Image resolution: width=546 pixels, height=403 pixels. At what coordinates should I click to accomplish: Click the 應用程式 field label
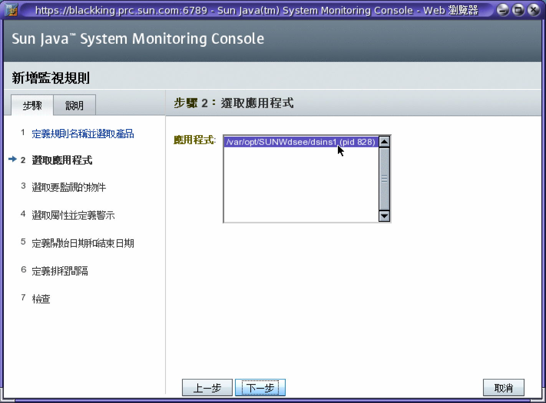pyautogui.click(x=195, y=140)
